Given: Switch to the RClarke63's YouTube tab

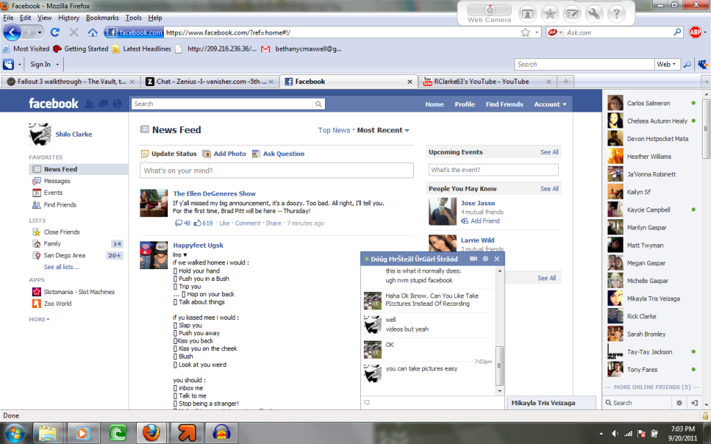Looking at the screenshot, I should 487,82.
